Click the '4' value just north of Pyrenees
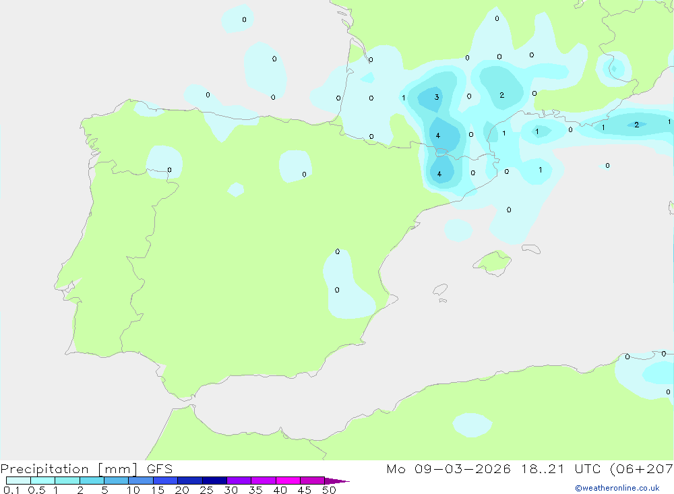Screen dimensions: 674x494 [437, 136]
